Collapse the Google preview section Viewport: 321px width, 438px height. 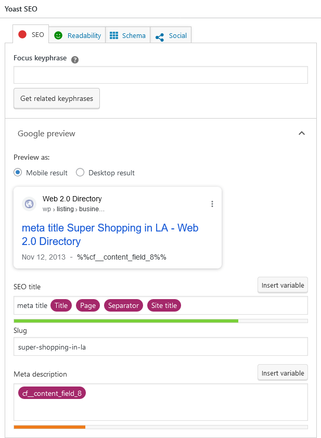tap(302, 133)
